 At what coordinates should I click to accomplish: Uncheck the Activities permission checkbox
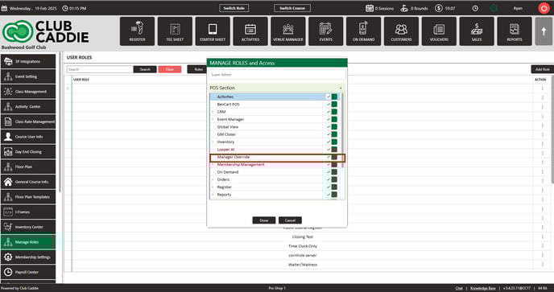coord(329,97)
